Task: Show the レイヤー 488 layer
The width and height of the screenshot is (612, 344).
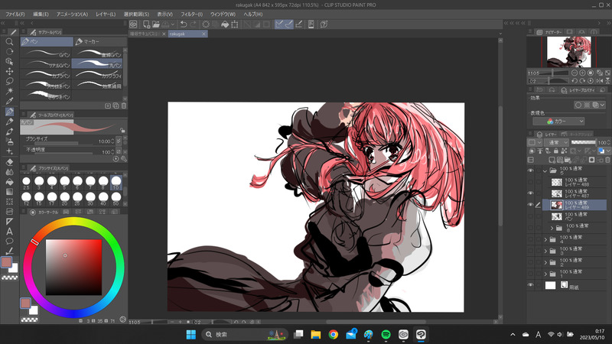Action: tap(530, 182)
